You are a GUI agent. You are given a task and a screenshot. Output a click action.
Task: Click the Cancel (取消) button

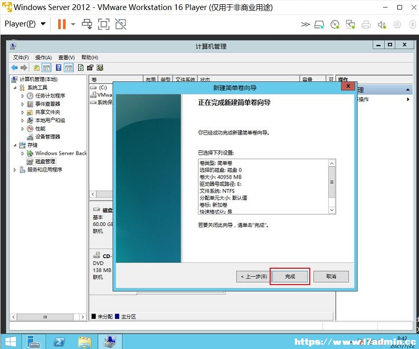click(331, 276)
